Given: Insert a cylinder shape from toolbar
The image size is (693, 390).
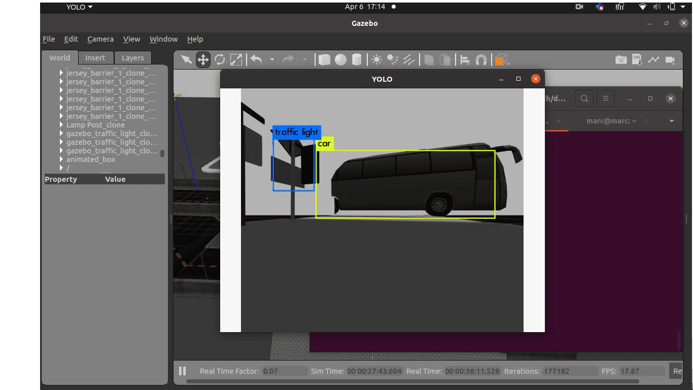Looking at the screenshot, I should pos(357,60).
